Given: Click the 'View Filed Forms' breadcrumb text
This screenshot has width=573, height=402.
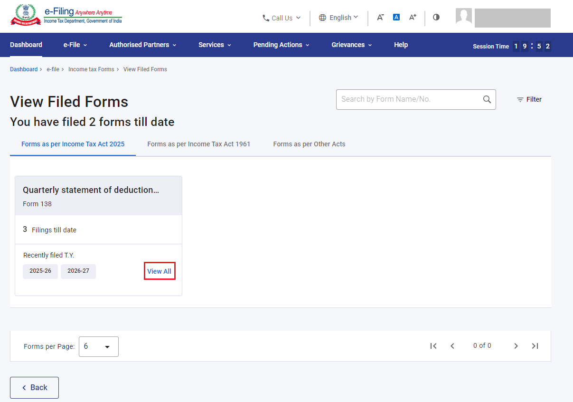Looking at the screenshot, I should (145, 69).
